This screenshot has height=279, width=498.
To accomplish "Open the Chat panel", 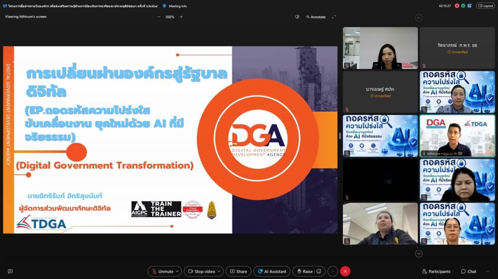I will [468, 271].
